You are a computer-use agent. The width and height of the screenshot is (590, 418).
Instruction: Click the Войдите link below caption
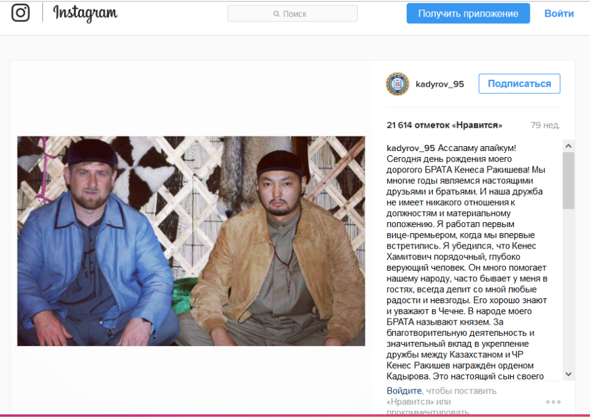pos(404,391)
